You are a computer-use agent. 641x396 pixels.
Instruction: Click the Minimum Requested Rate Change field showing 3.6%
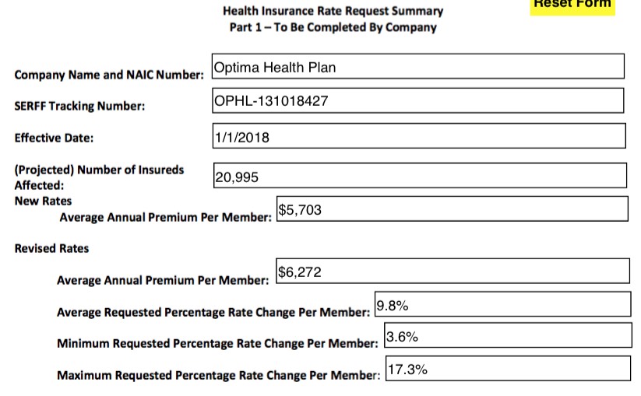click(x=507, y=336)
